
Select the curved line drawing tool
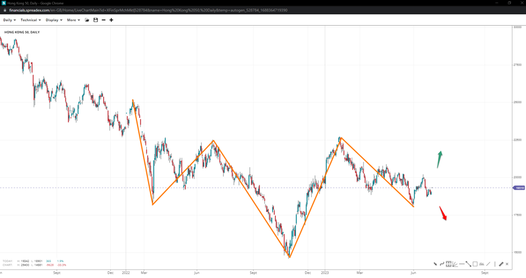coord(442,264)
